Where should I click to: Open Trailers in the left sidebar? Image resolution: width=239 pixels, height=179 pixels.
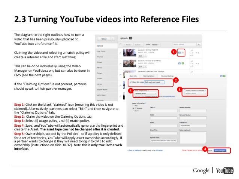106,73
